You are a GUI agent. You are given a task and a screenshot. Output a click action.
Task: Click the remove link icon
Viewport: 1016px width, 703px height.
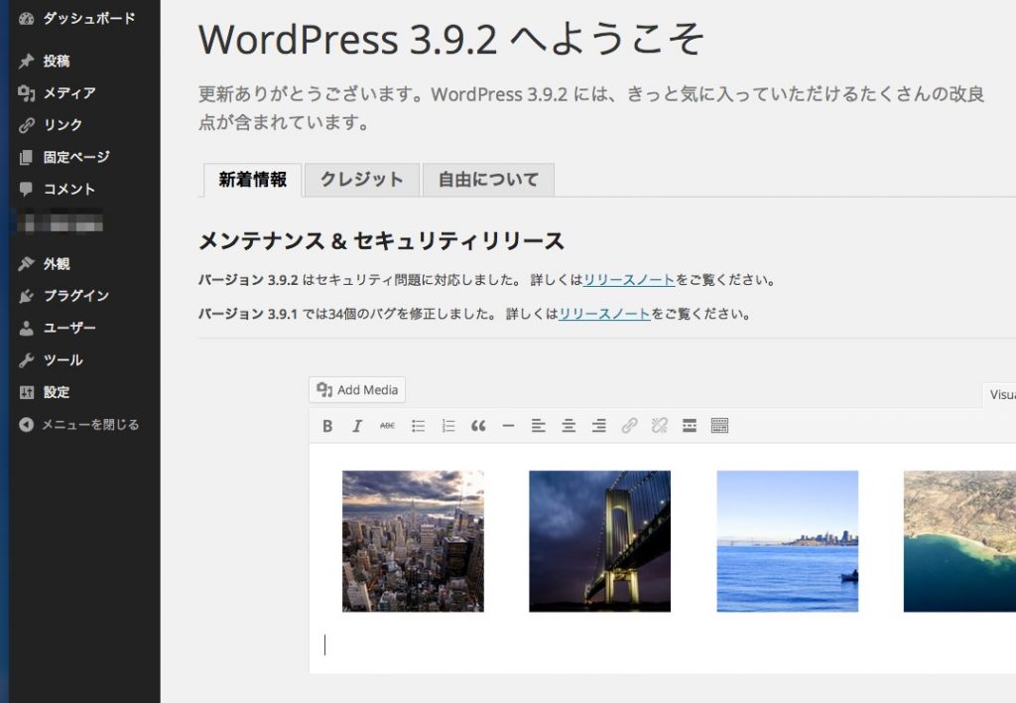tap(659, 426)
